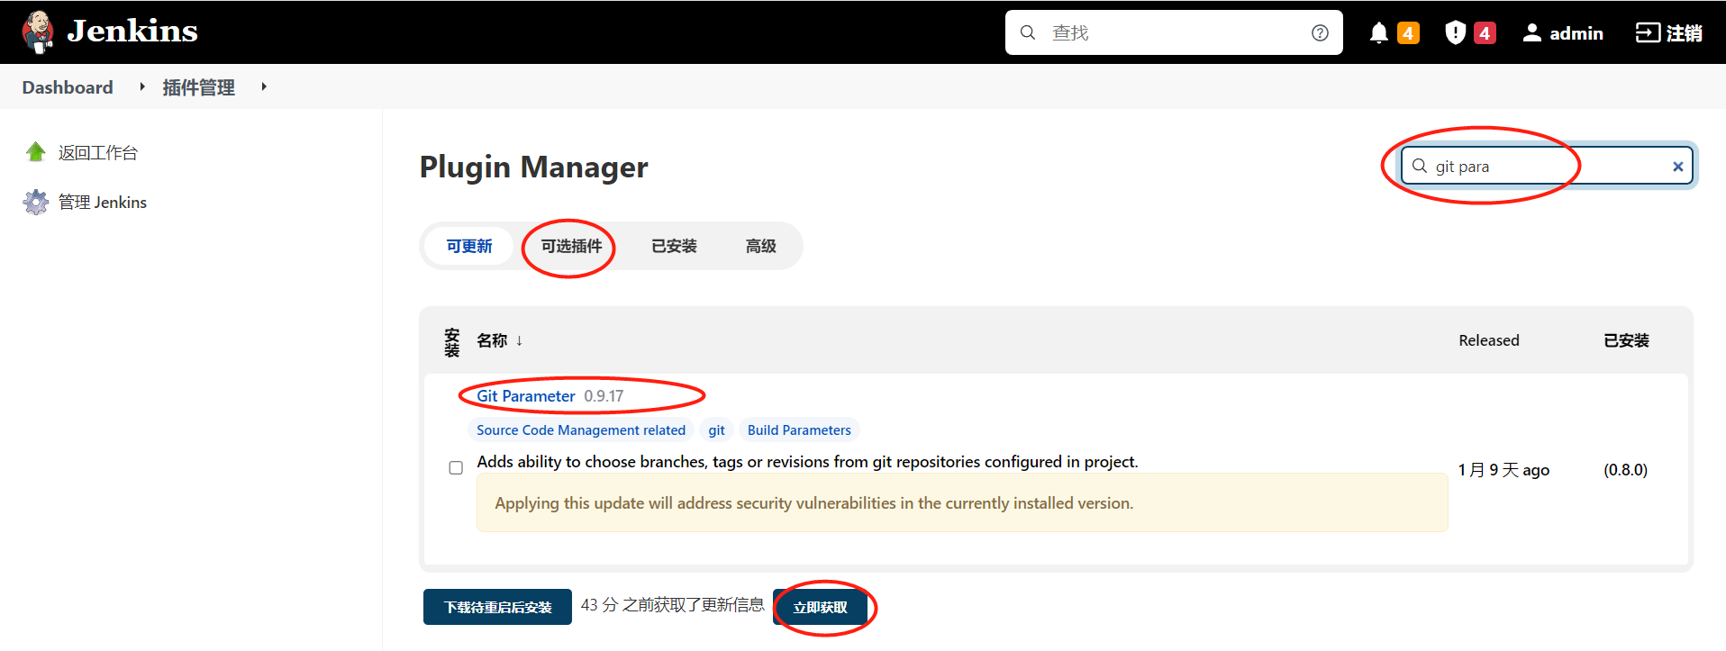Click the version text 0.9.17

(x=604, y=396)
